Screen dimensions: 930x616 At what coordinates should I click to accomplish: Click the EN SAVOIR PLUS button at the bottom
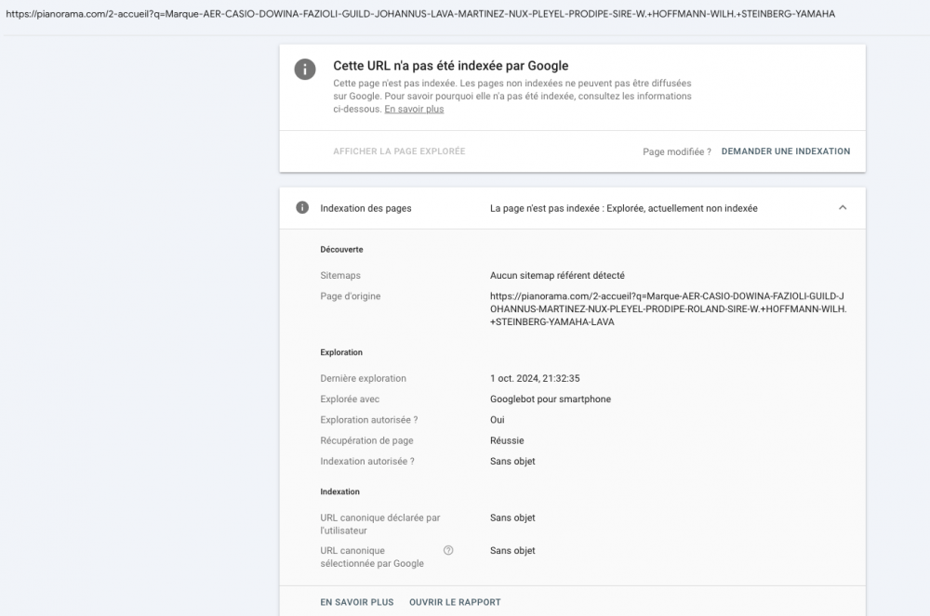[x=357, y=602]
